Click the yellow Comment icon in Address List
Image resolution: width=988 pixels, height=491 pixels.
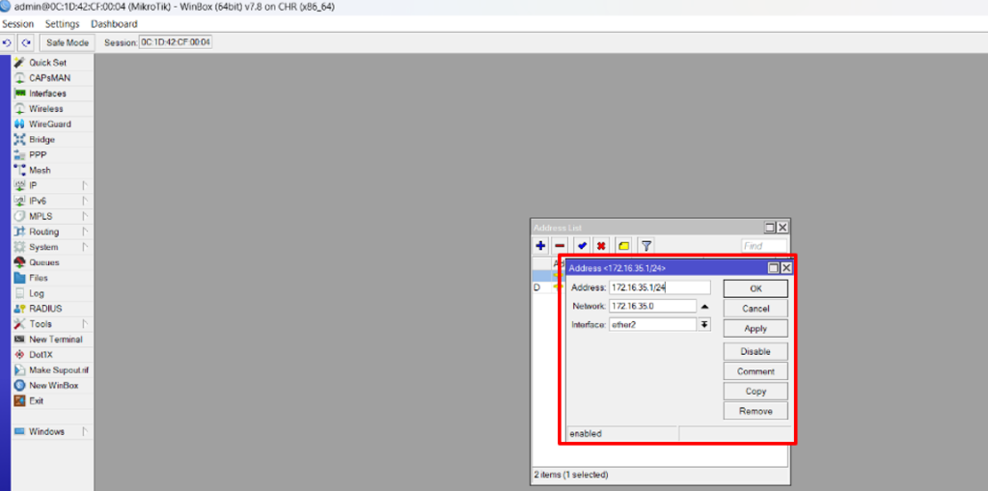pyautogui.click(x=623, y=246)
